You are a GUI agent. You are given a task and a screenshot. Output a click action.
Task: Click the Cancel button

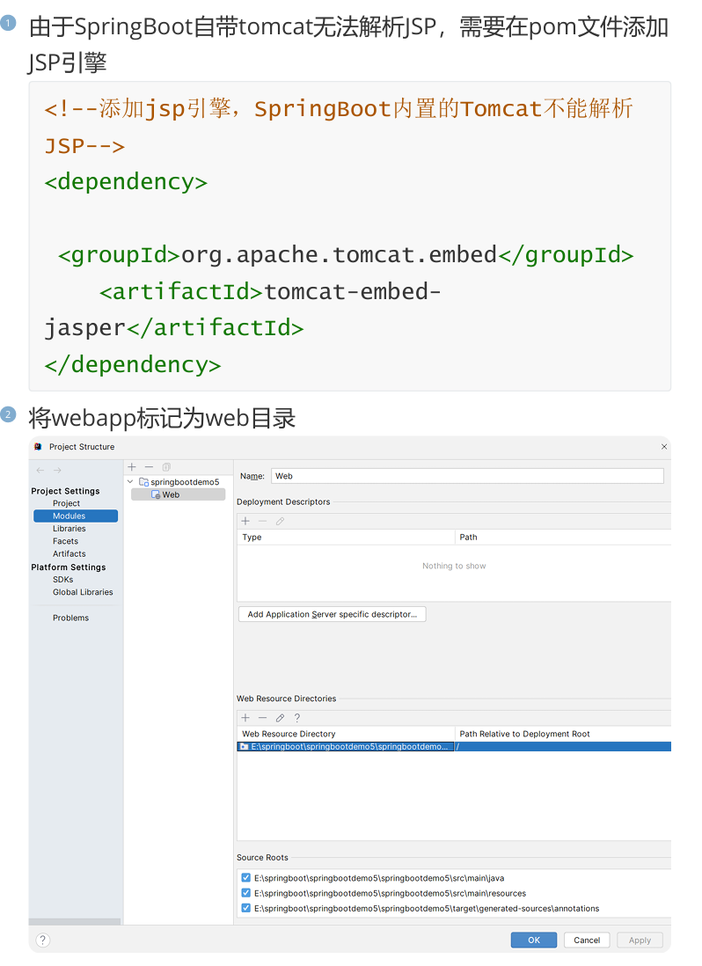click(x=587, y=940)
